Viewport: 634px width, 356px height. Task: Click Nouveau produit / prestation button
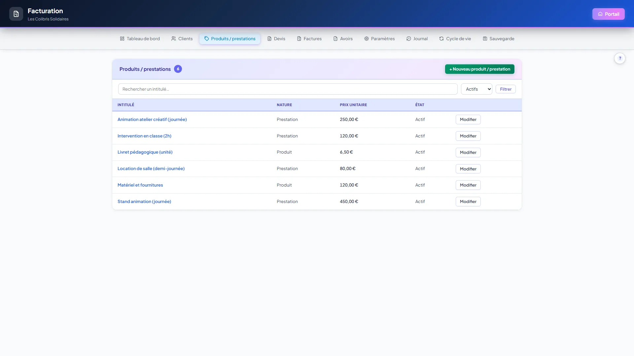click(x=479, y=69)
